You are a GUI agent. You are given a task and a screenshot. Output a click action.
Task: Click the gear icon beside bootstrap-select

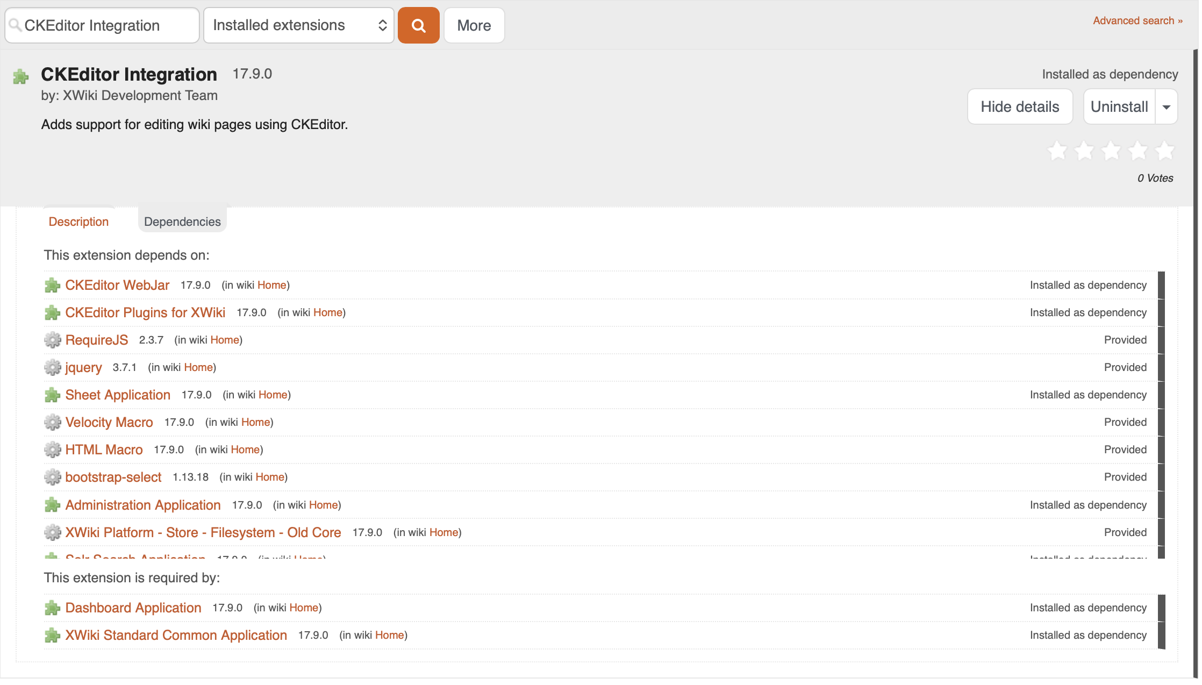click(x=52, y=477)
